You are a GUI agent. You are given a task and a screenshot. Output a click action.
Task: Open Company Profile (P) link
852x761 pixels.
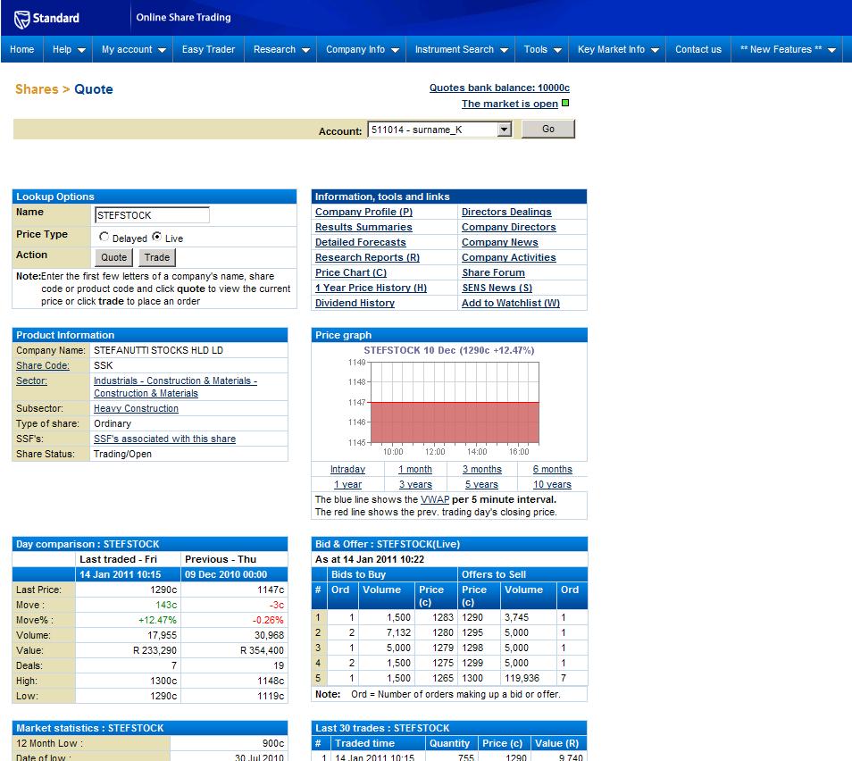point(363,212)
